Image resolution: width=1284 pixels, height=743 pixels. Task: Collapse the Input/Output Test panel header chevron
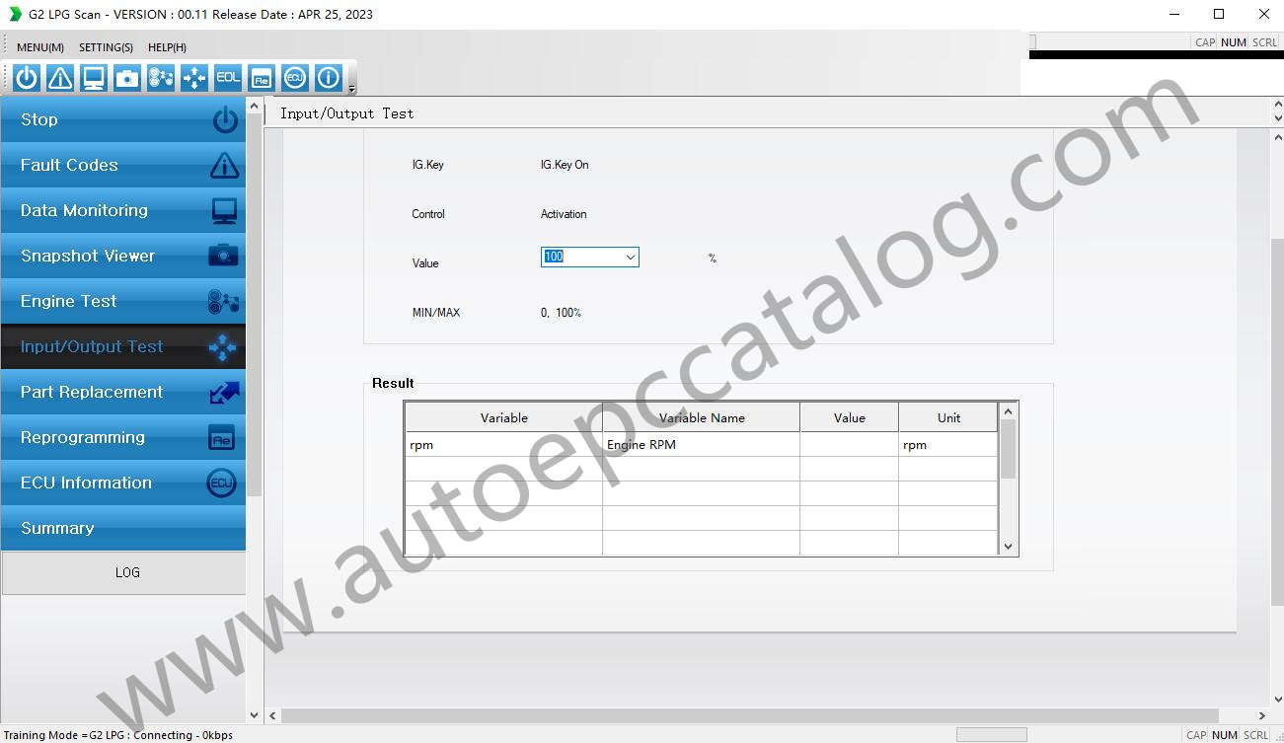coord(1278,108)
